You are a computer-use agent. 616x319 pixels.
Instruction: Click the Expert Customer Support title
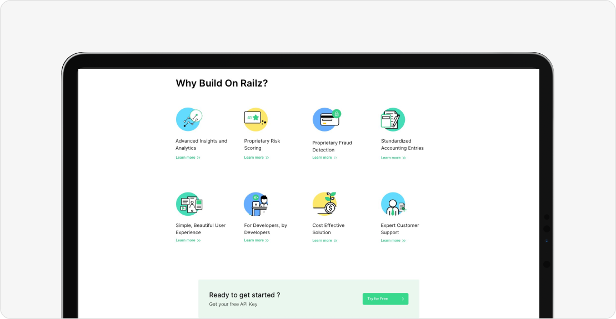[x=400, y=229]
